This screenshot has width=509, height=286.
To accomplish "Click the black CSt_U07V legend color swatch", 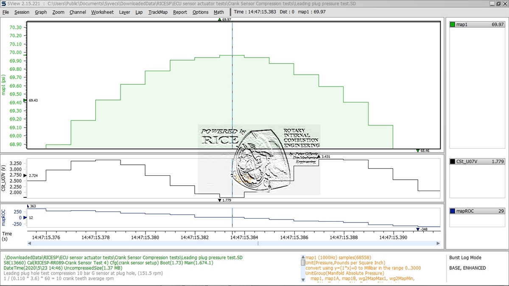I will [453, 161].
